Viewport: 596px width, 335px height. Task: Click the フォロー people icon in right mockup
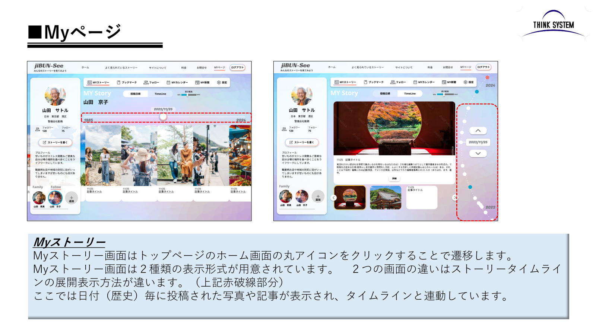point(393,82)
